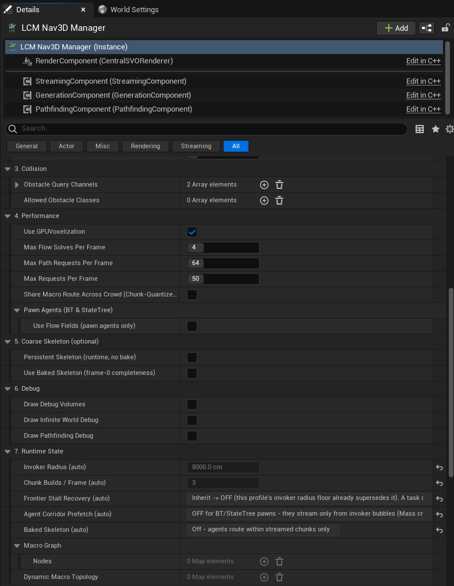Image resolution: width=454 pixels, height=586 pixels.
Task: Enable Use Baked Skeleton checkbox
Action: tap(192, 373)
